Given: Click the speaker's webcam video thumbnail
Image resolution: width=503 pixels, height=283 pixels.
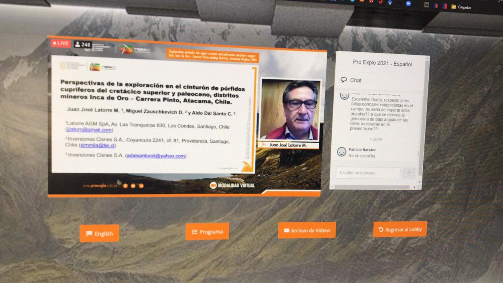Looking at the screenshot, I should 290,110.
